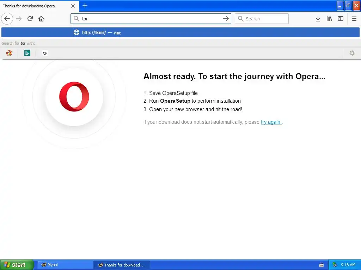Image resolution: width=361 pixels, height=270 pixels.
Task: Visit the http://torr/ suggestion
Action: [180, 32]
